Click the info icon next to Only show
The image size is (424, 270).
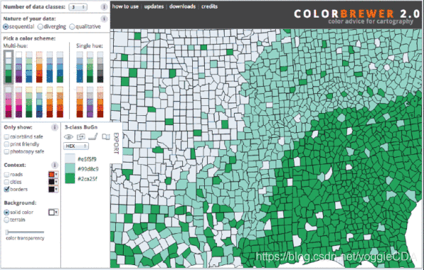click(54, 127)
